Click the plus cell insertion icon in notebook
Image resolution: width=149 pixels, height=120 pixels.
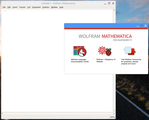5,10
